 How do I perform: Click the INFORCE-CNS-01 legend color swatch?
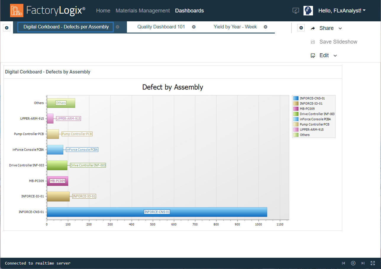tap(296, 98)
